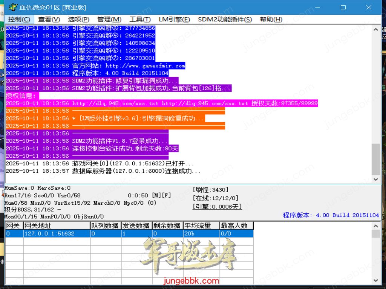Open the 控制(C) menu
The width and height of the screenshot is (386, 289).
[19, 20]
